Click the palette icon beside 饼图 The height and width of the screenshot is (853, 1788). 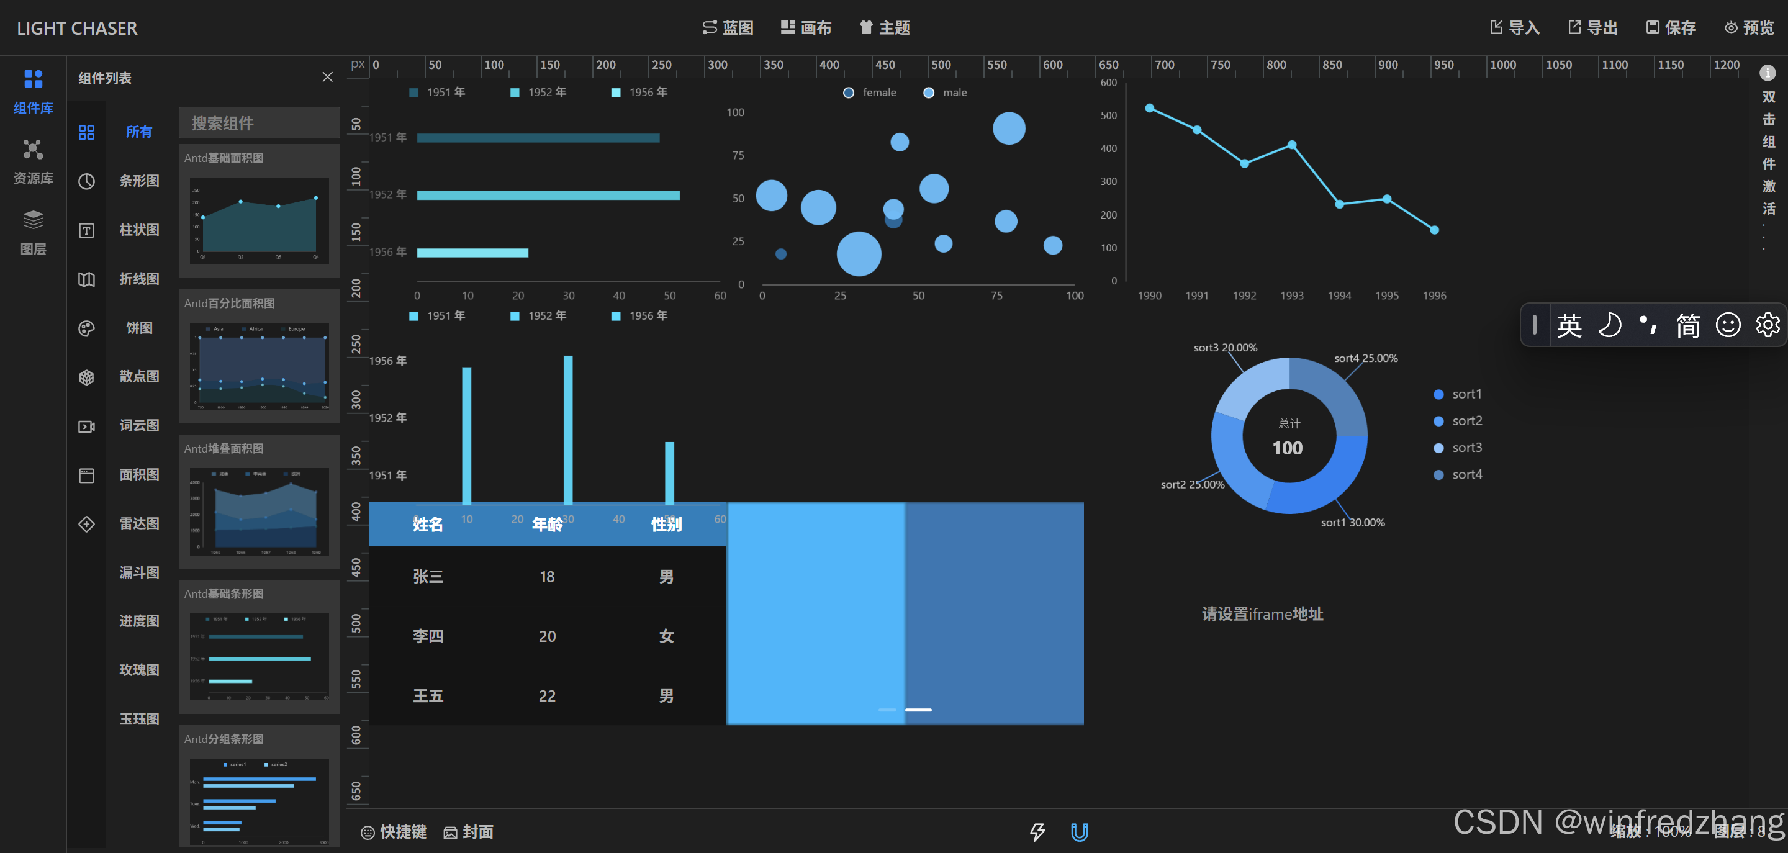pyautogui.click(x=86, y=328)
